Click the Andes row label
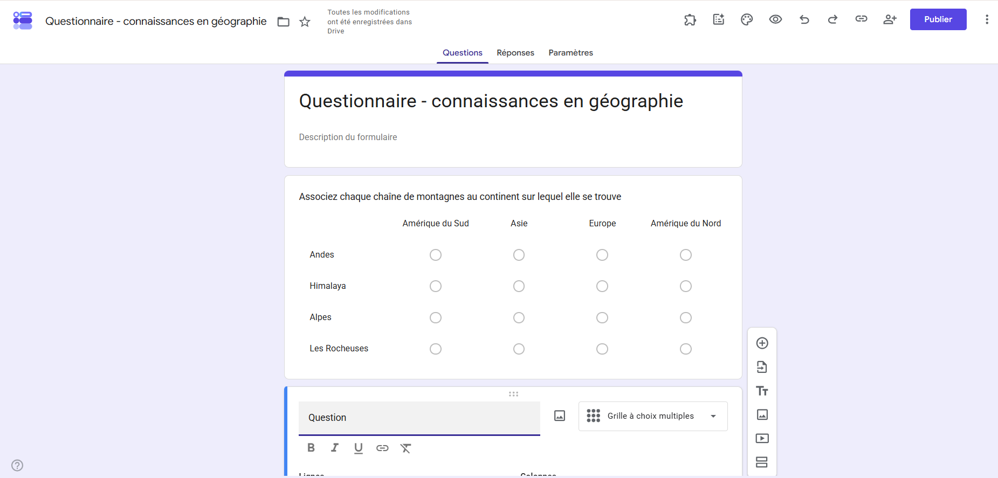The height and width of the screenshot is (478, 998). click(322, 255)
